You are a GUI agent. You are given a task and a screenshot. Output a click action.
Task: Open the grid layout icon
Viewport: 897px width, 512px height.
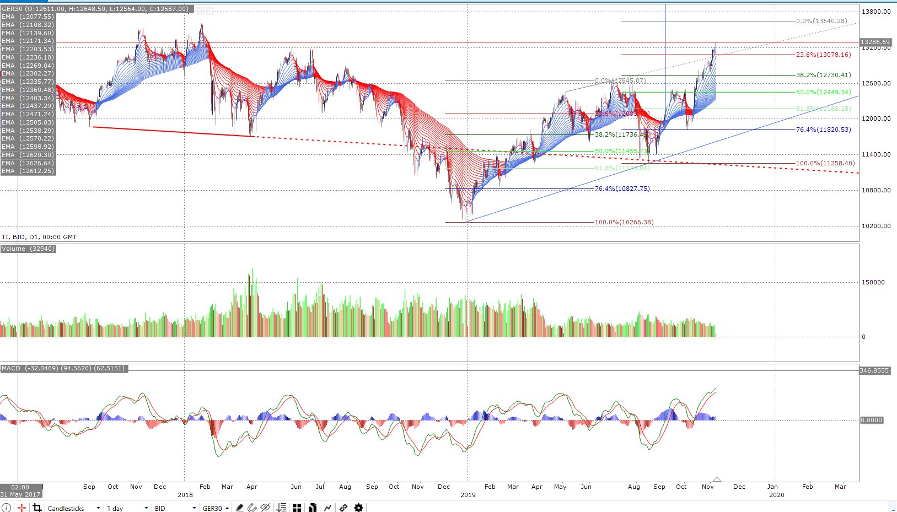click(297, 508)
